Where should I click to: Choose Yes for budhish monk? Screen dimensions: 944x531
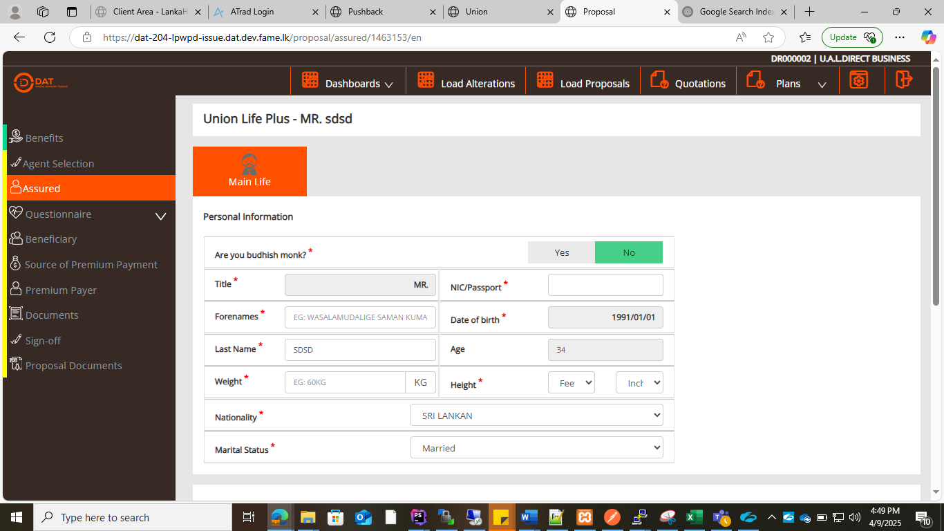(x=561, y=252)
